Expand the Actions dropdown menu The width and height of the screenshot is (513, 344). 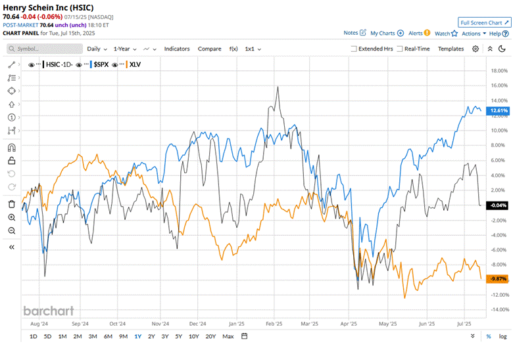click(x=474, y=33)
